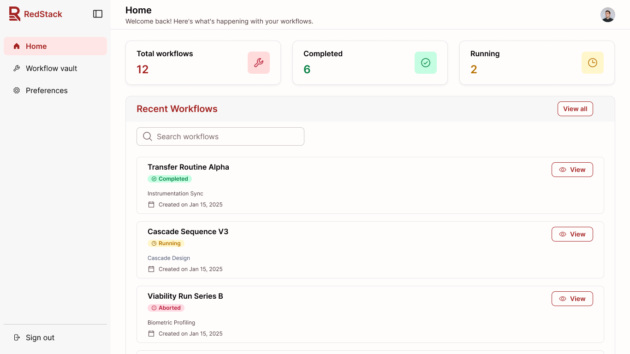630x354 pixels.
Task: Click the Completed status badge
Action: point(170,179)
